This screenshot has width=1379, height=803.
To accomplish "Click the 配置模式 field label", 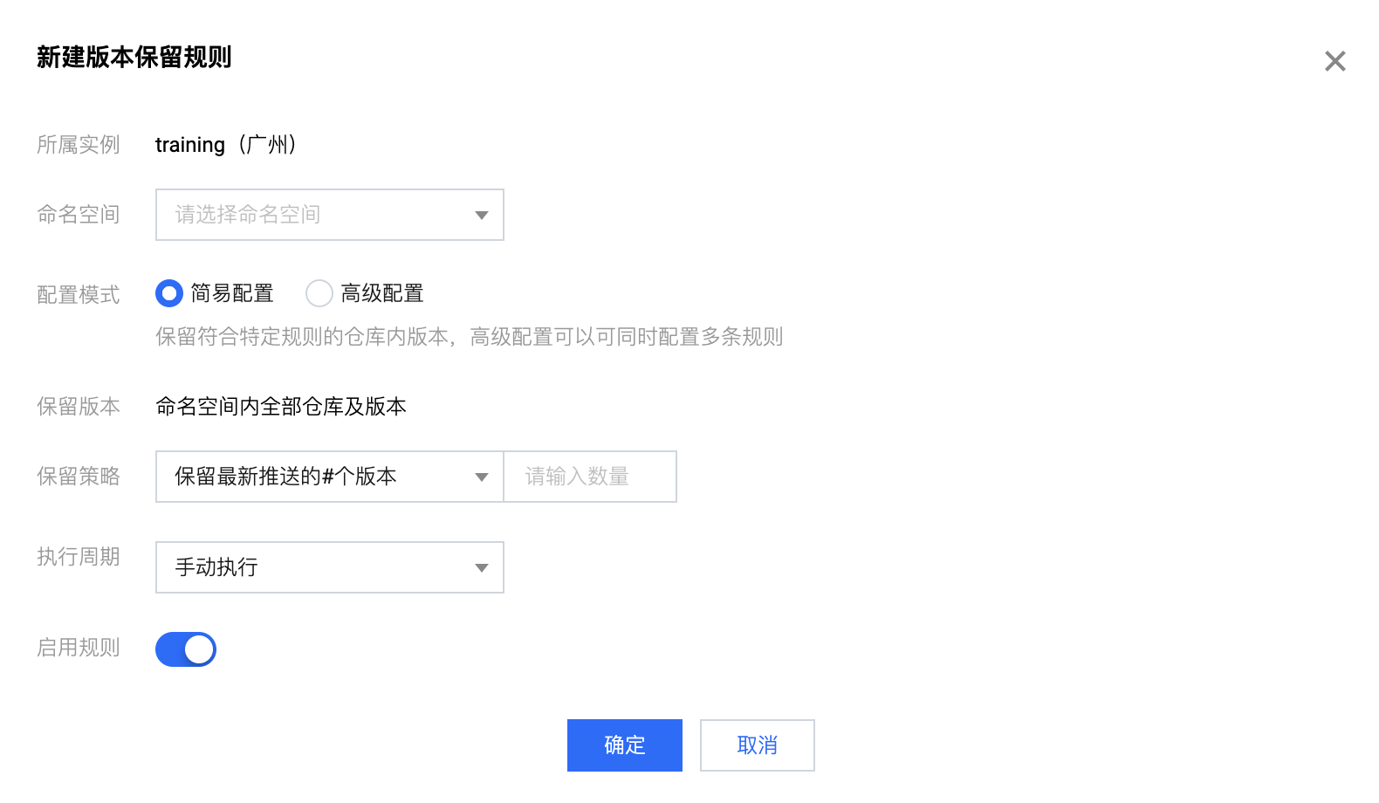I will [78, 295].
